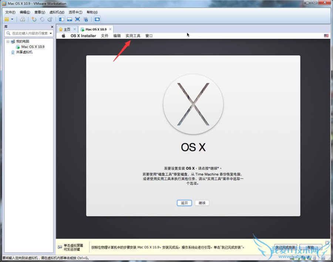Select 共享虚拟机 in the library
This screenshot has width=333, height=262.
click(24, 52)
